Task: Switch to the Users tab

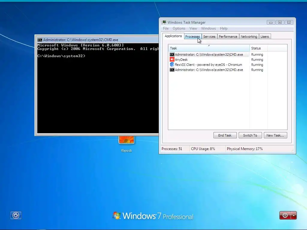Action: coord(264,37)
